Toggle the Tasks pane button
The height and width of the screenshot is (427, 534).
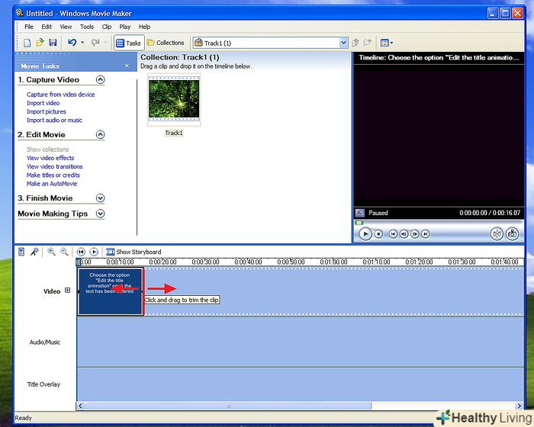coord(128,43)
